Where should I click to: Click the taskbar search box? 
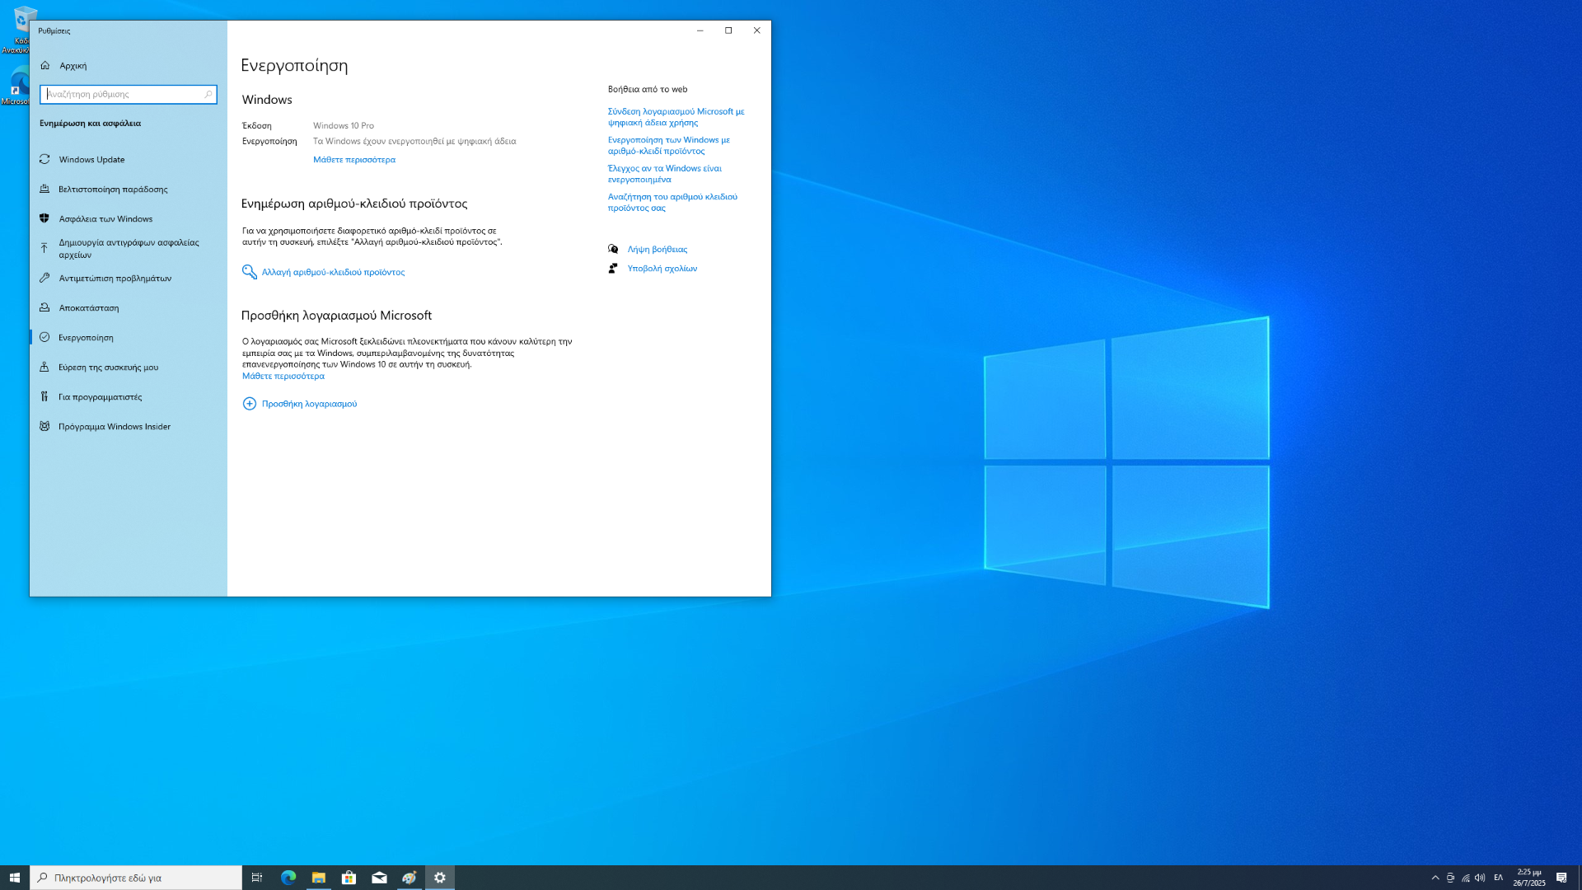(136, 878)
